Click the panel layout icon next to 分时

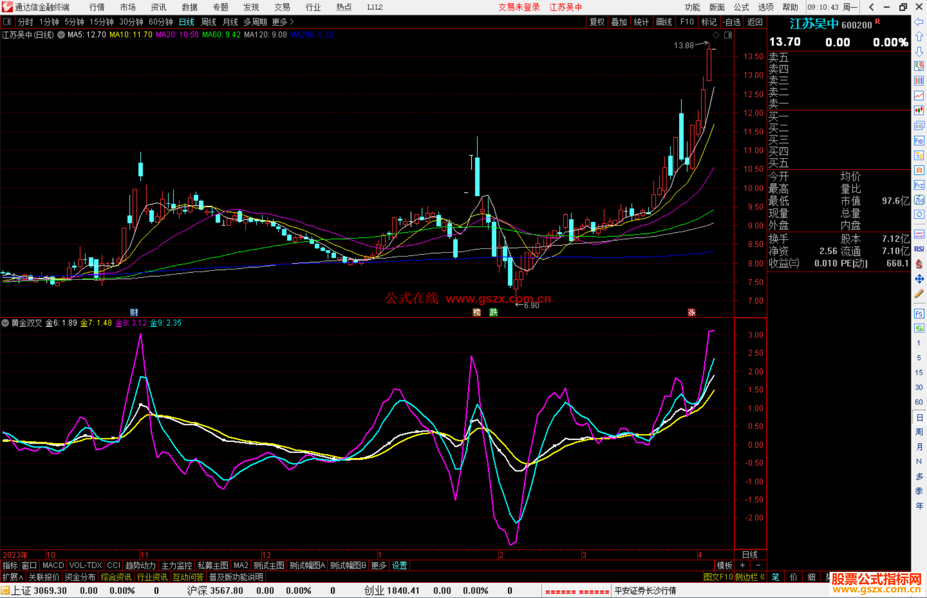click(x=7, y=22)
